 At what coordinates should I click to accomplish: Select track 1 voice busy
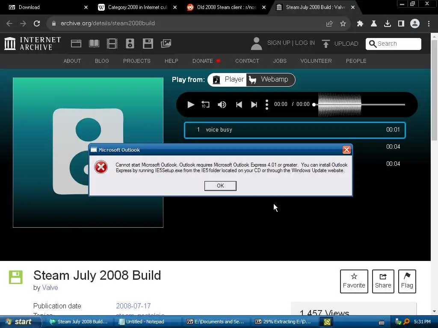pyautogui.click(x=295, y=130)
